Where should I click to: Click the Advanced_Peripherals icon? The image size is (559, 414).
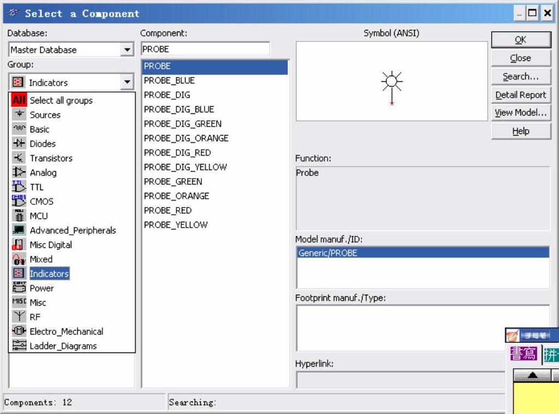pyautogui.click(x=19, y=230)
